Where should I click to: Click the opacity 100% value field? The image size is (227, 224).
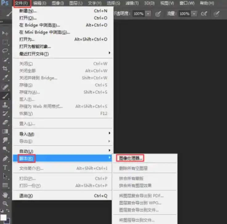click(139, 14)
